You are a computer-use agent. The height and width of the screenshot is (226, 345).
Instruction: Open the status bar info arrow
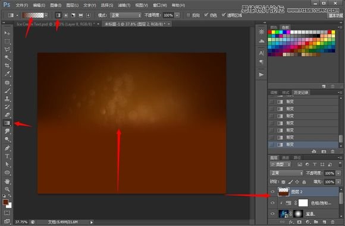(x=92, y=222)
